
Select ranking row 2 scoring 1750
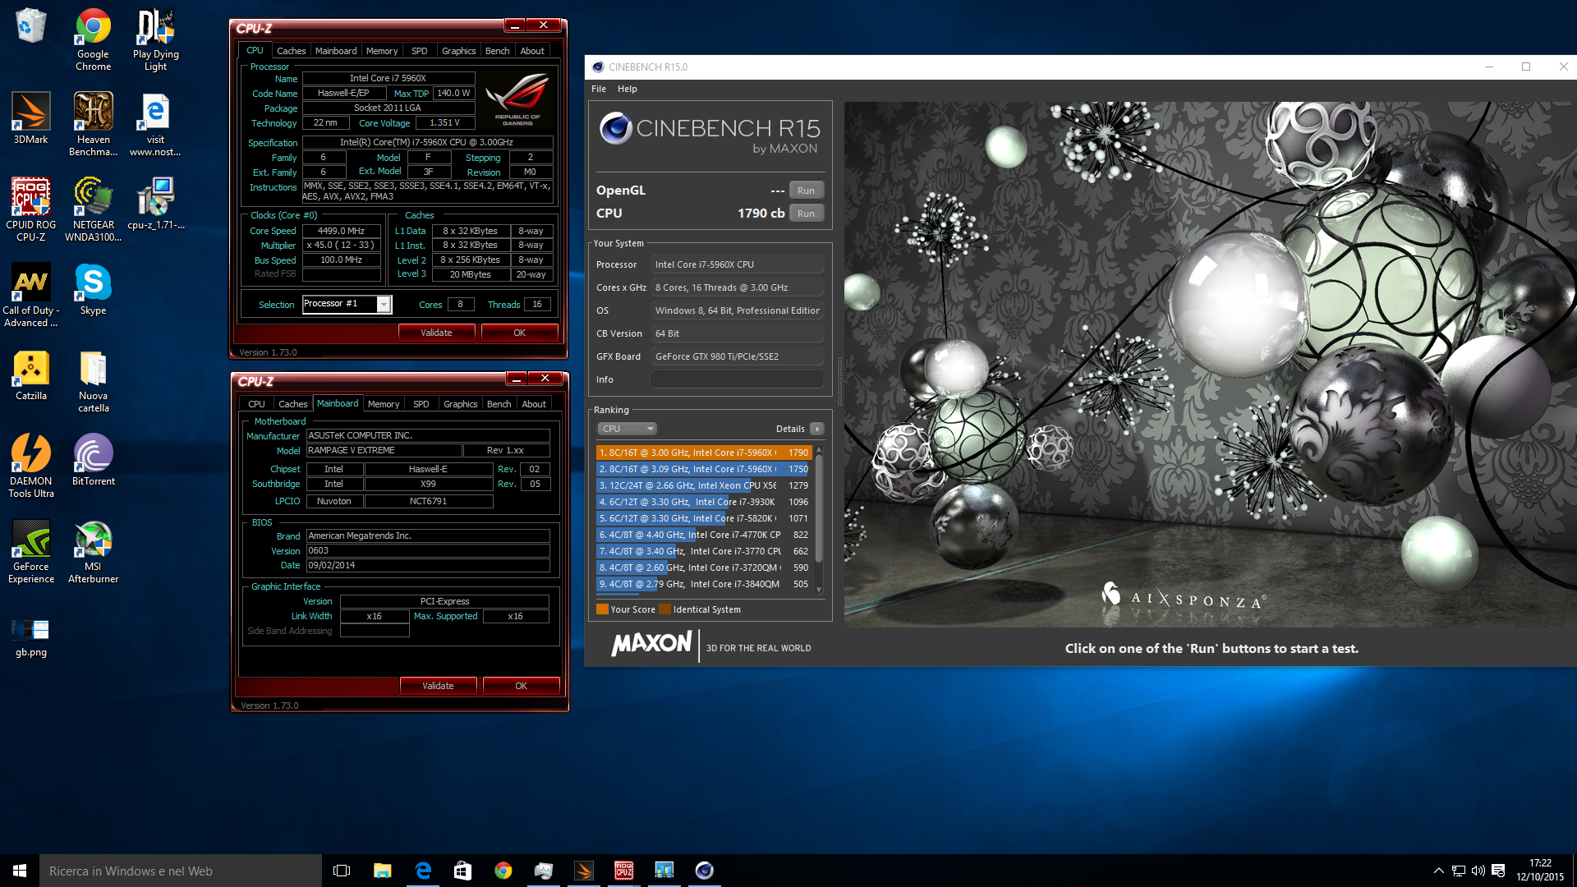click(x=704, y=469)
